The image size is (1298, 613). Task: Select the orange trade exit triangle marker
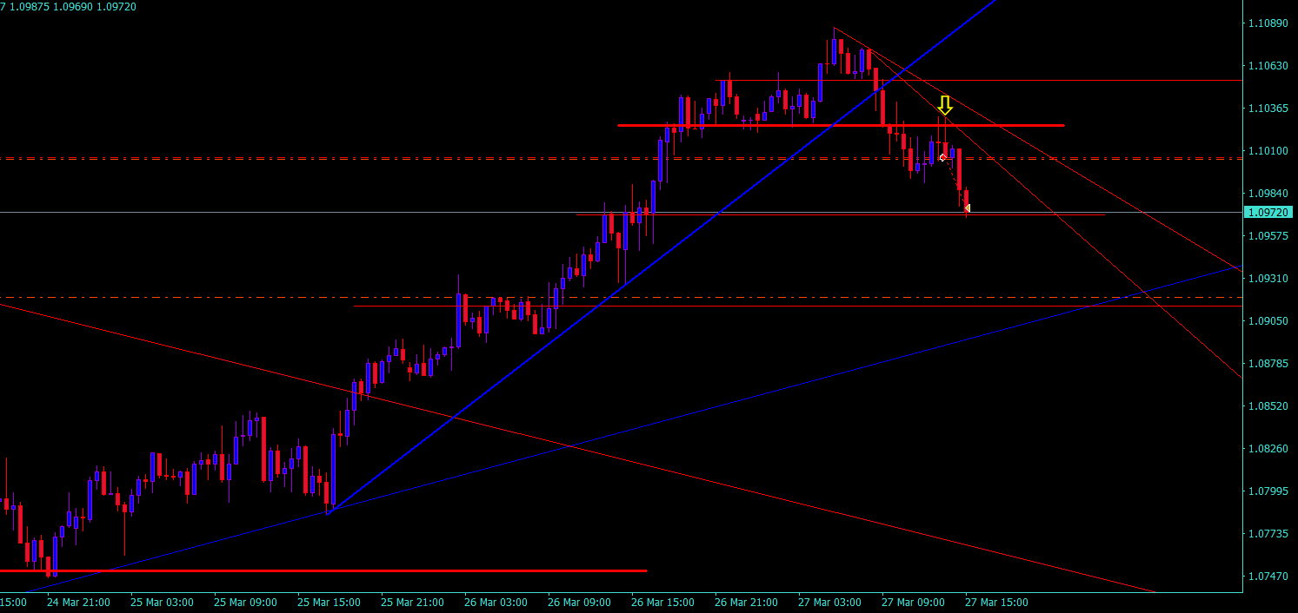967,208
